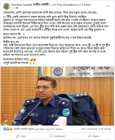This screenshot has height=140, width=115.
Task: Click the blue Like reaction icon
Action: point(5,129)
